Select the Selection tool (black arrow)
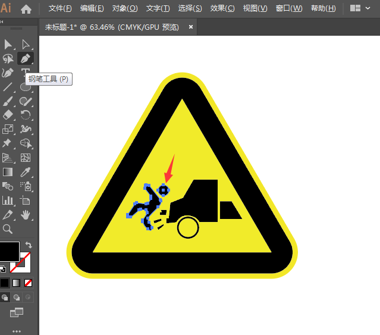 pyautogui.click(x=8, y=45)
